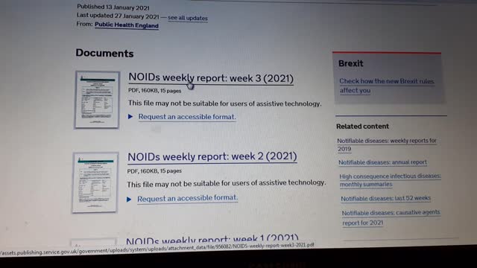
Task: Open 'High consequence infectious diseases: monthly summaries'
Action: point(390,180)
